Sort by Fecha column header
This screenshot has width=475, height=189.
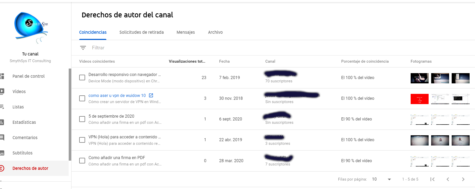coord(224,61)
